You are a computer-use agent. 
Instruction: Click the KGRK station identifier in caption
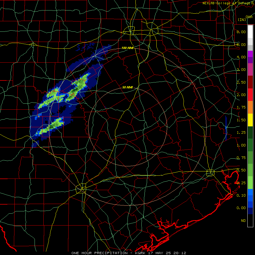[x=140, y=253]
